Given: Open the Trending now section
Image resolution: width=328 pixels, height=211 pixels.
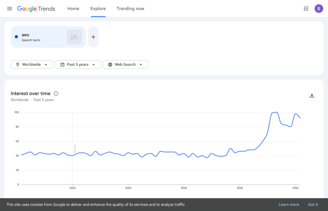Looking at the screenshot, I should pyautogui.click(x=130, y=9).
